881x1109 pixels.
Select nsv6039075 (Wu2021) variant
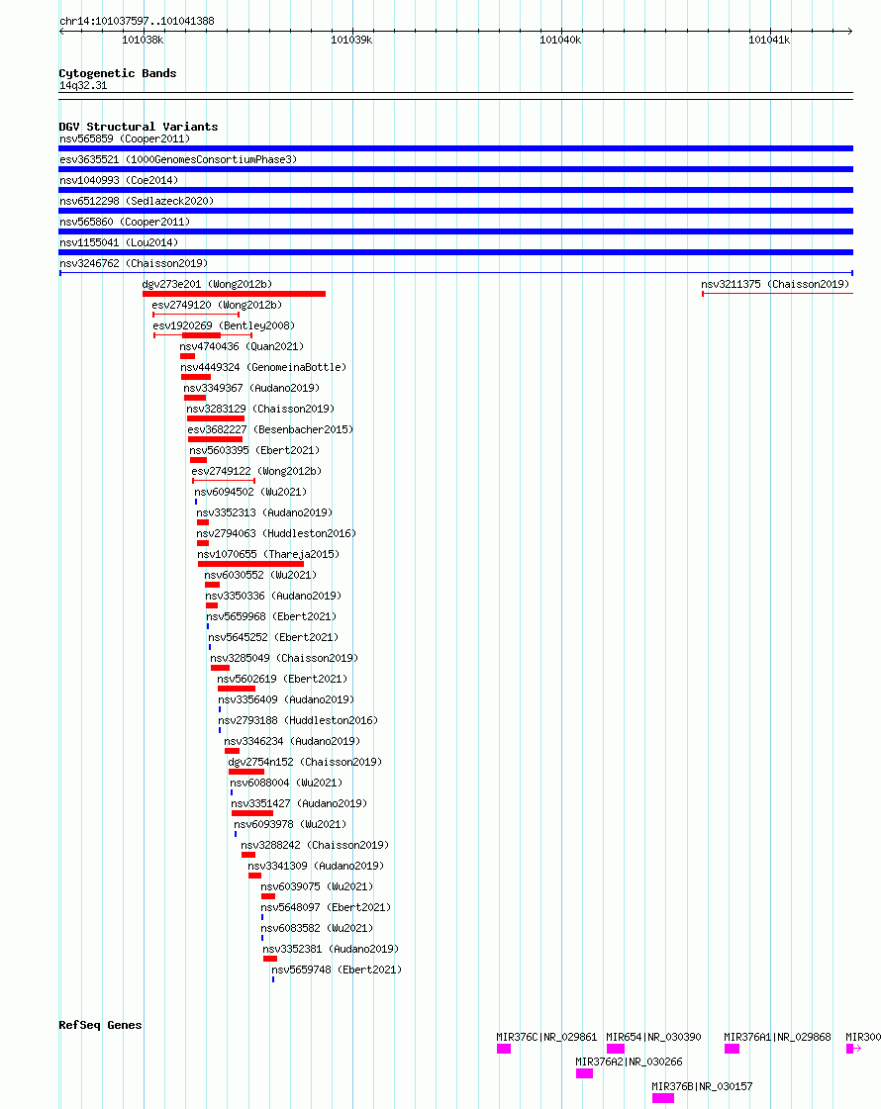pos(317,887)
